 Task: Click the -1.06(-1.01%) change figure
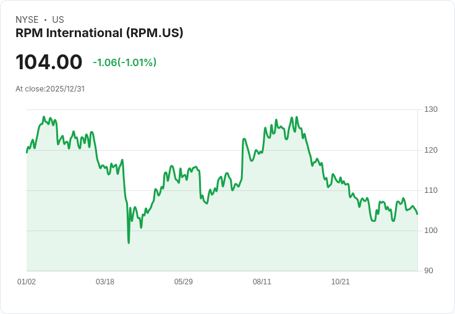(x=124, y=62)
